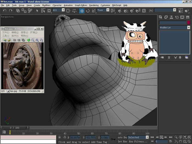Click Make Unique icon

click(176, 57)
